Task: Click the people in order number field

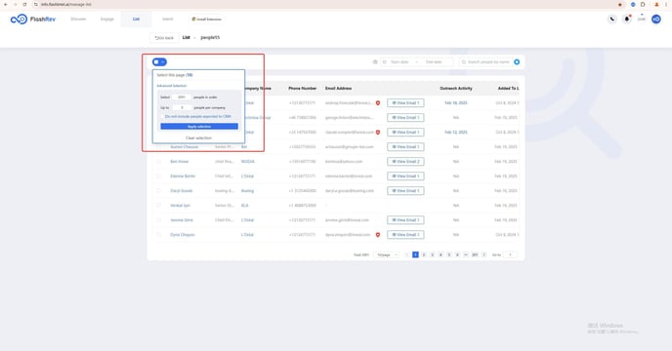Action: point(182,97)
